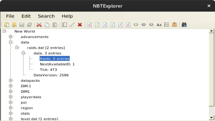
Task: Select the 'data: 3 entries' row
Action: (x=47, y=53)
